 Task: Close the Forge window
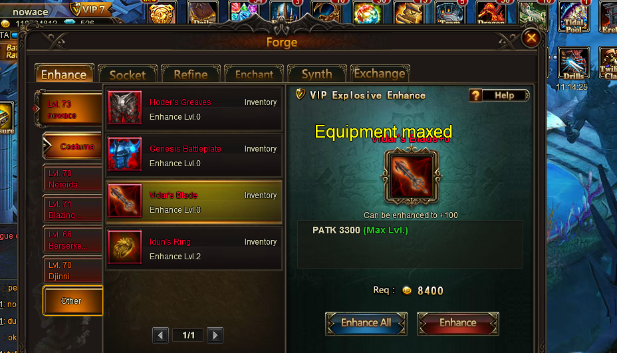(531, 38)
